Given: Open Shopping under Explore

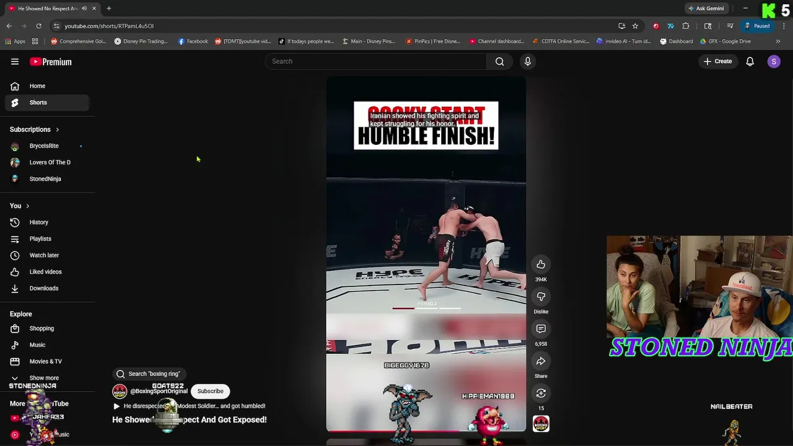Looking at the screenshot, I should click(x=47, y=328).
